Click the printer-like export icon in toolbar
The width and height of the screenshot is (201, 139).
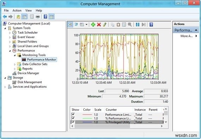pos(38,17)
